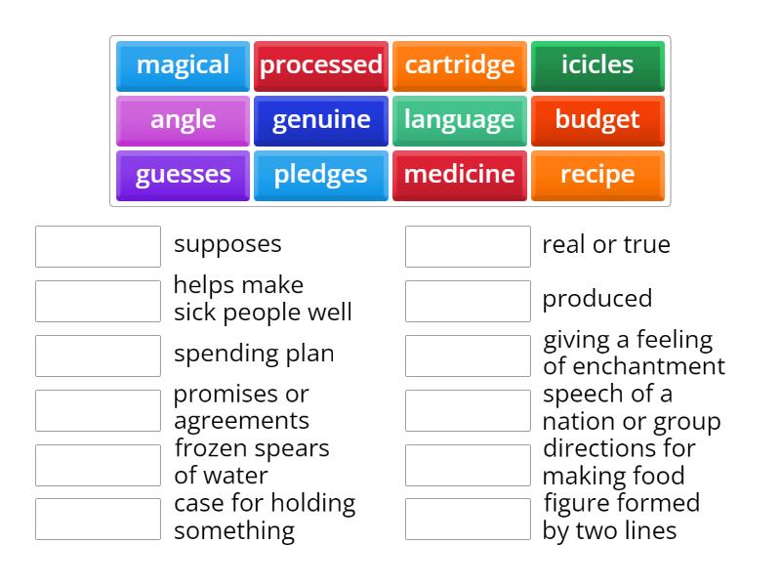781x586 pixels.
Task: Click the slot for 'real or true'
Action: click(468, 246)
